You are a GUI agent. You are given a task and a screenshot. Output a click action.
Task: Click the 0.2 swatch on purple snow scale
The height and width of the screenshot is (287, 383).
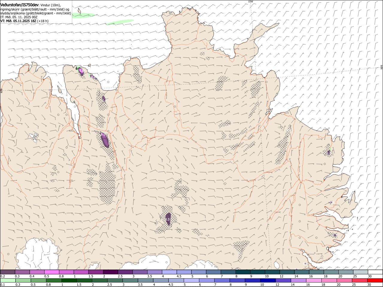[x=7, y=272]
